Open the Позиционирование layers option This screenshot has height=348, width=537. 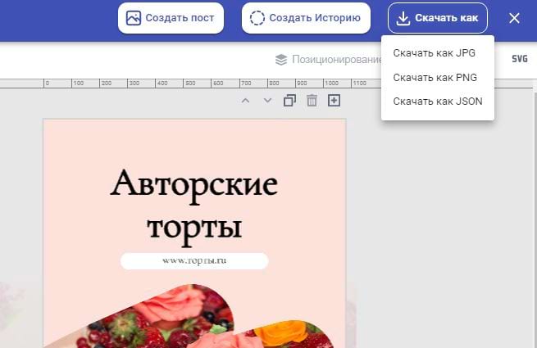coord(328,60)
